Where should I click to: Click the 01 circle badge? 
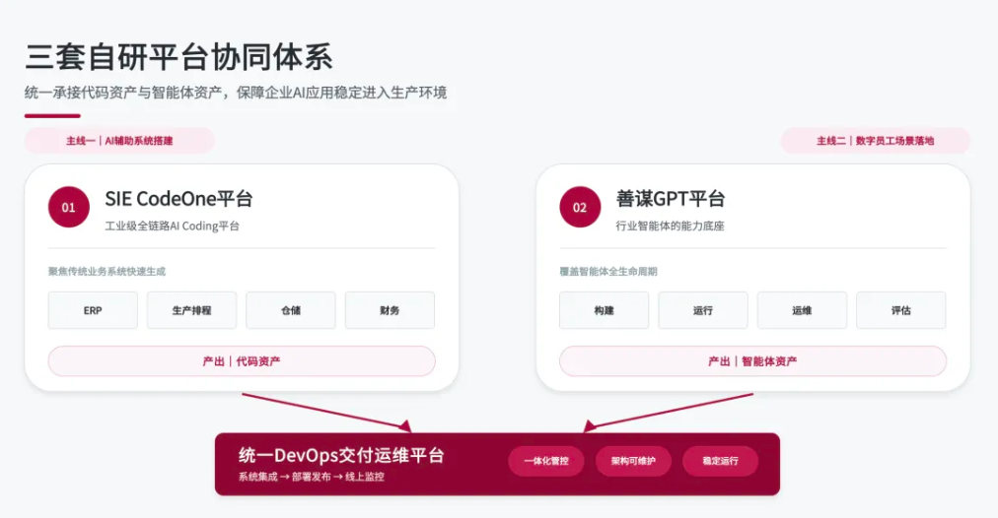(69, 207)
